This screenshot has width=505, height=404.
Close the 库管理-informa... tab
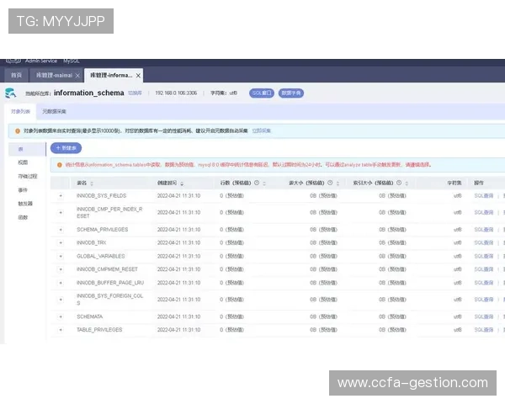[138, 76]
